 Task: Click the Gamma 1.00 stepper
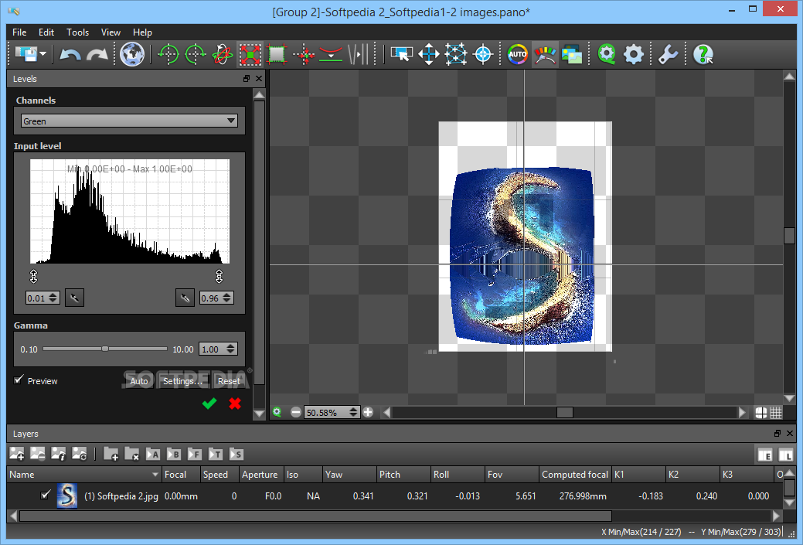pyautogui.click(x=231, y=349)
